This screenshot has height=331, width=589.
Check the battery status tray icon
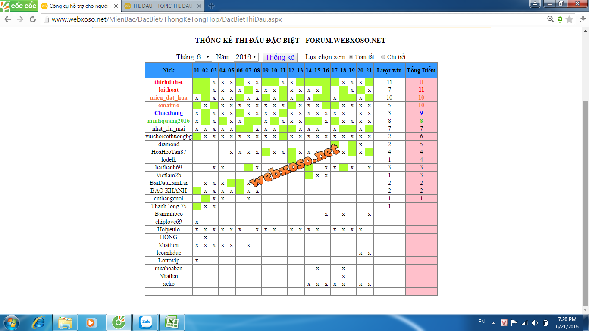[x=545, y=322]
